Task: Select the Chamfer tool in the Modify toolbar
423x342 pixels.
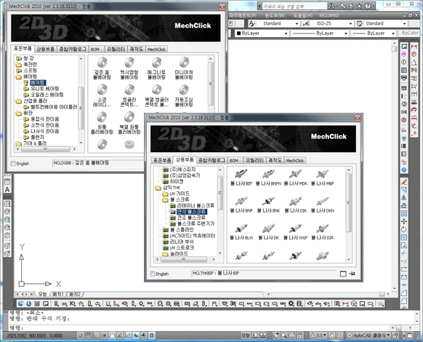Action: [404, 293]
